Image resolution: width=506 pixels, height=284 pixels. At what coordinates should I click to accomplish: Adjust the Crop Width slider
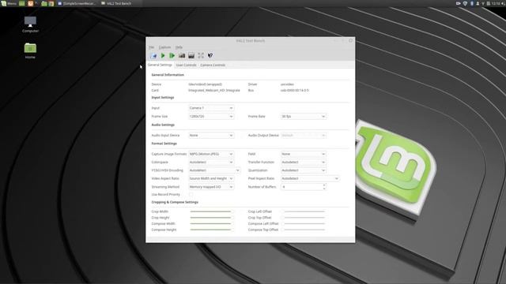coord(211,211)
